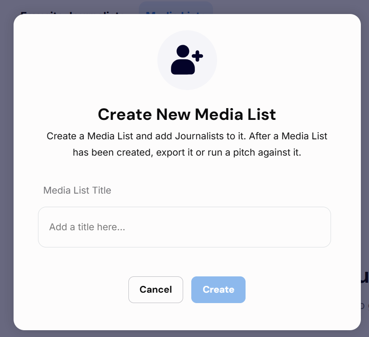Click the blue Create button

click(x=218, y=290)
